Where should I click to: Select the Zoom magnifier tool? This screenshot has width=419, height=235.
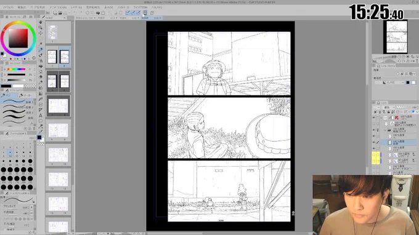tap(40, 28)
